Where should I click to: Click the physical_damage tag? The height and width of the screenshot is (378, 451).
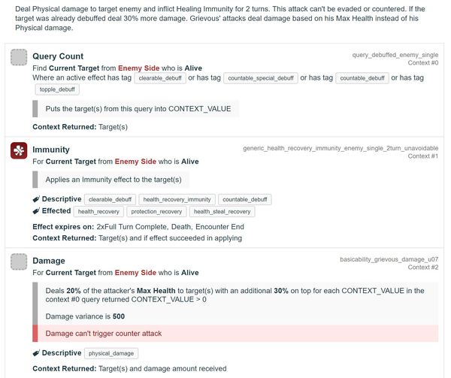(x=111, y=353)
